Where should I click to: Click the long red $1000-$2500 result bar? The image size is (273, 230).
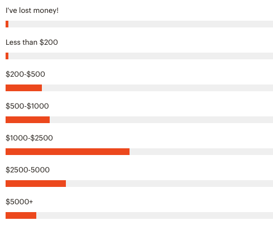(x=68, y=152)
